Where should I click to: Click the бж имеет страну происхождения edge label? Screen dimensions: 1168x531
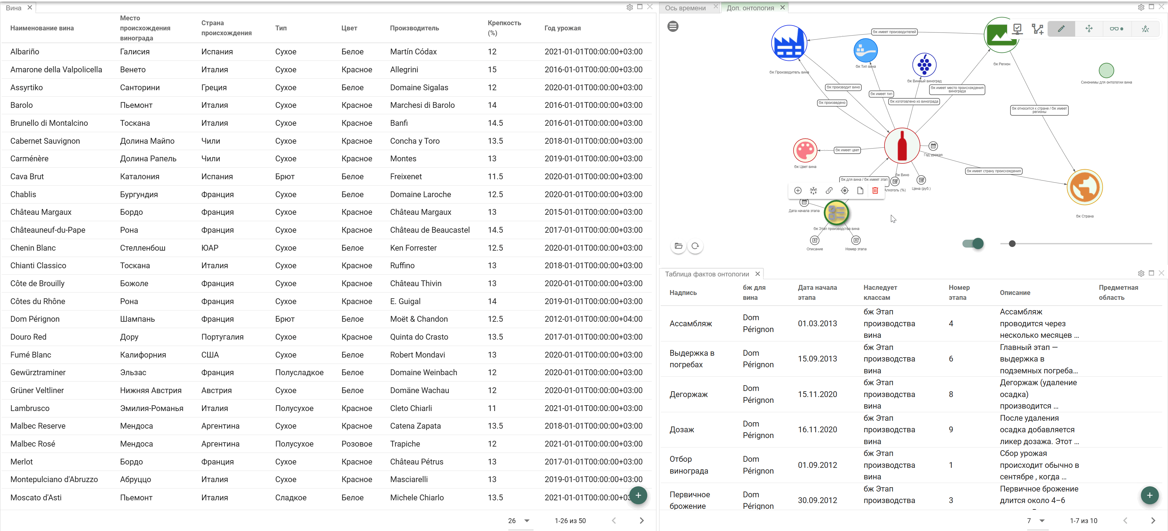point(993,171)
